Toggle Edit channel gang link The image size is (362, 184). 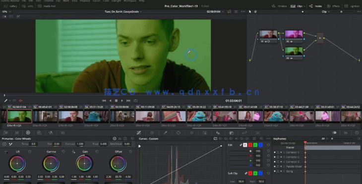click(x=241, y=145)
